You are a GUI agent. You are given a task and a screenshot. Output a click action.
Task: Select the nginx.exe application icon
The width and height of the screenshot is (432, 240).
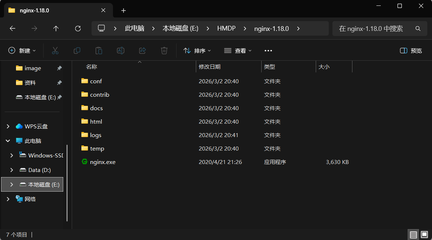coord(85,162)
